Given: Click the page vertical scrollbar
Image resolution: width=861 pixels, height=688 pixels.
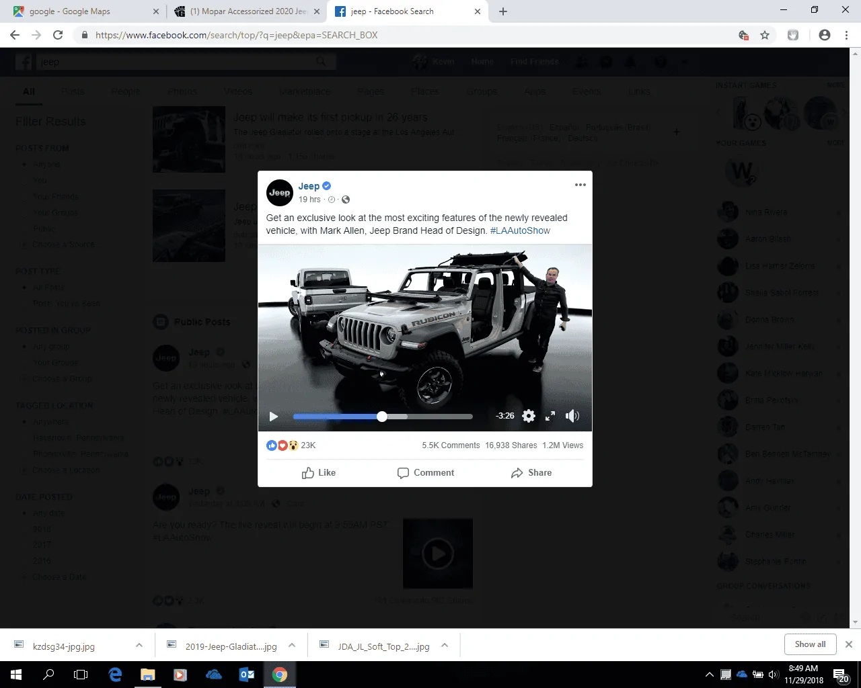Looking at the screenshot, I should pos(856,338).
